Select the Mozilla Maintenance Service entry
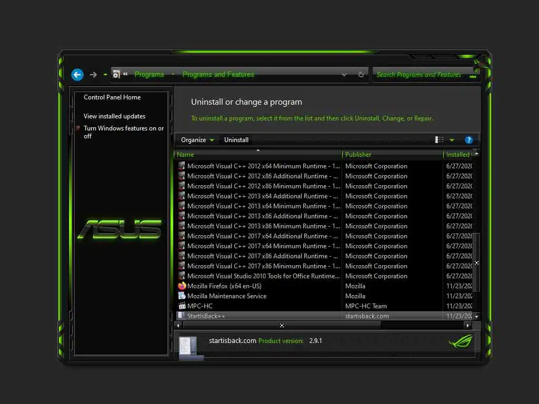 (227, 296)
